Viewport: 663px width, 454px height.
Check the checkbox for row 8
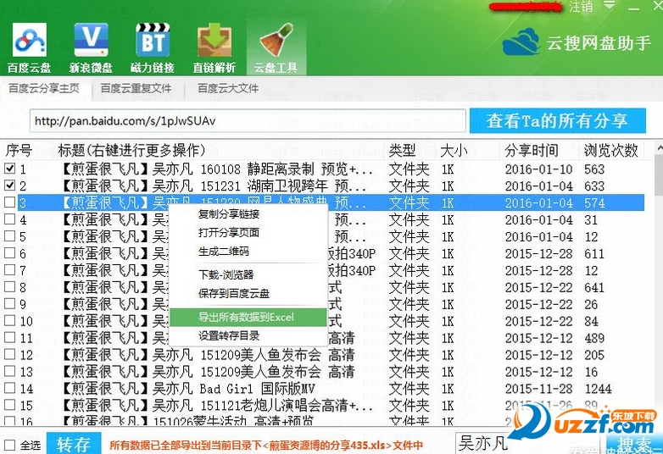[9, 287]
